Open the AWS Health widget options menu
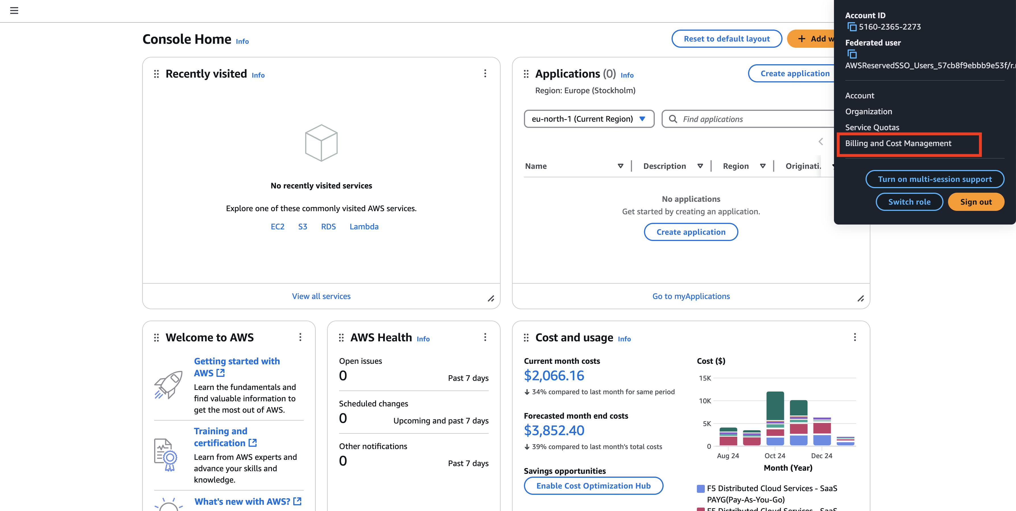 click(485, 337)
